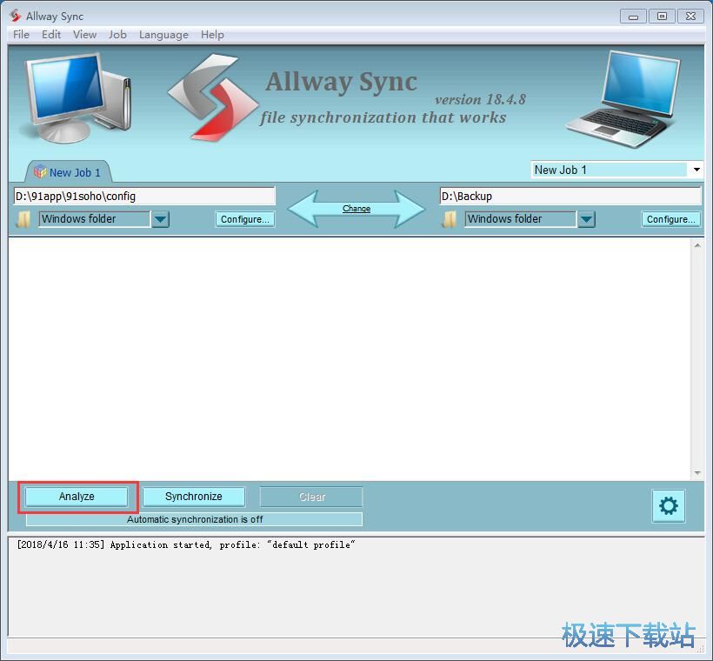Click the version 18.4.8 text
This screenshot has width=713, height=661.
click(480, 99)
